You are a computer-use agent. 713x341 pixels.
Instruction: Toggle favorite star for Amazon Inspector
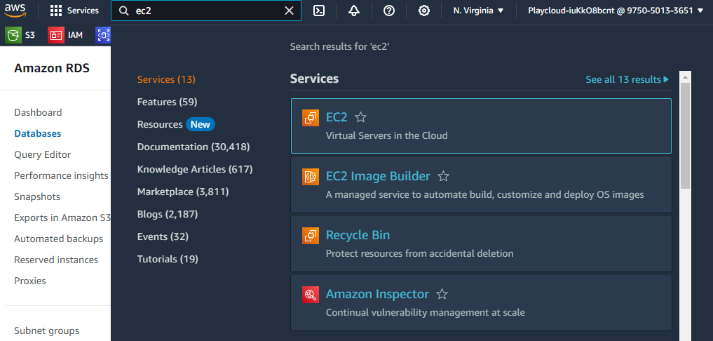tap(442, 294)
